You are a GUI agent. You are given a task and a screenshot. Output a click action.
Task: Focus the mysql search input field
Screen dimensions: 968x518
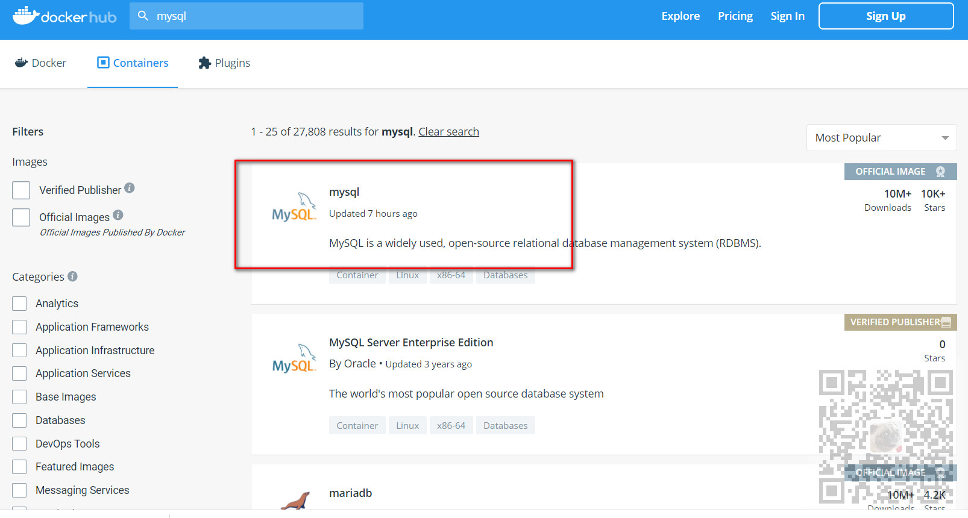click(x=247, y=16)
